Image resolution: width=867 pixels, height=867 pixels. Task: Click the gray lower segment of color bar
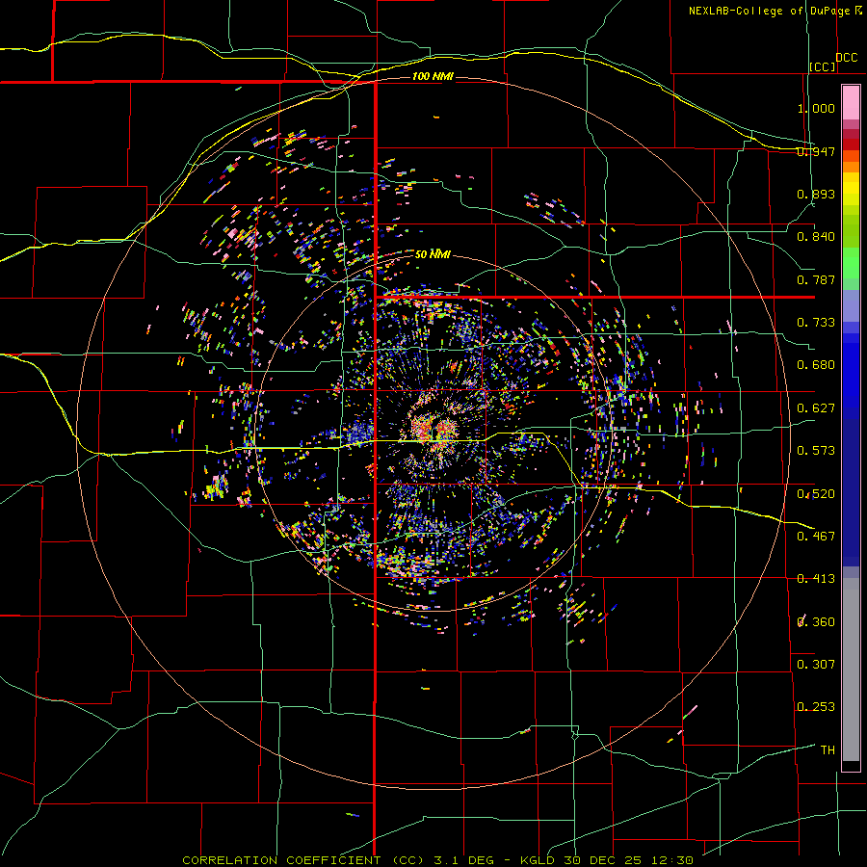(851, 670)
